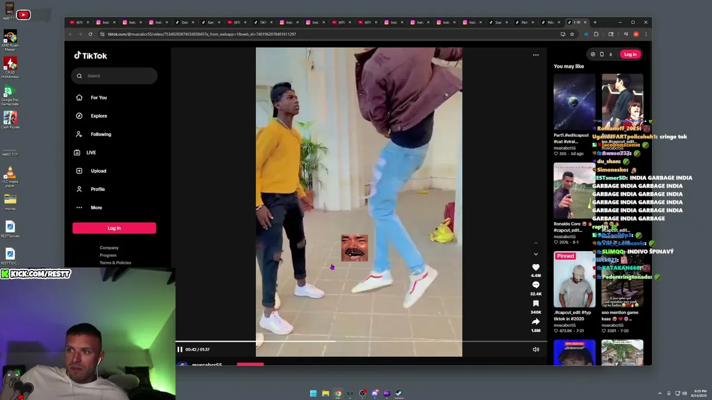Focus the TikTok search field
712x400 pixels.
click(114, 76)
